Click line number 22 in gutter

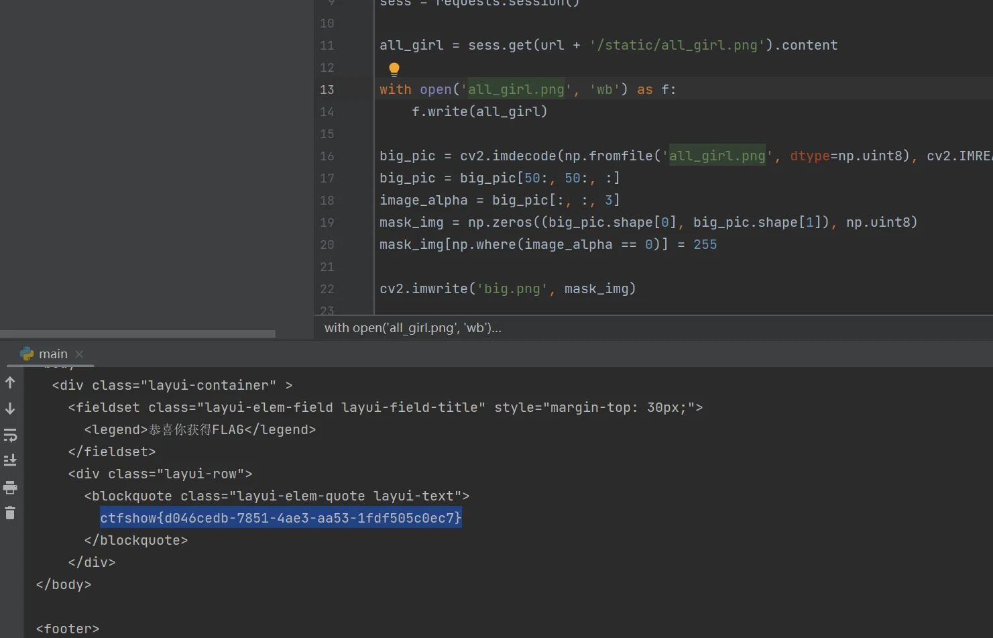click(x=327, y=289)
